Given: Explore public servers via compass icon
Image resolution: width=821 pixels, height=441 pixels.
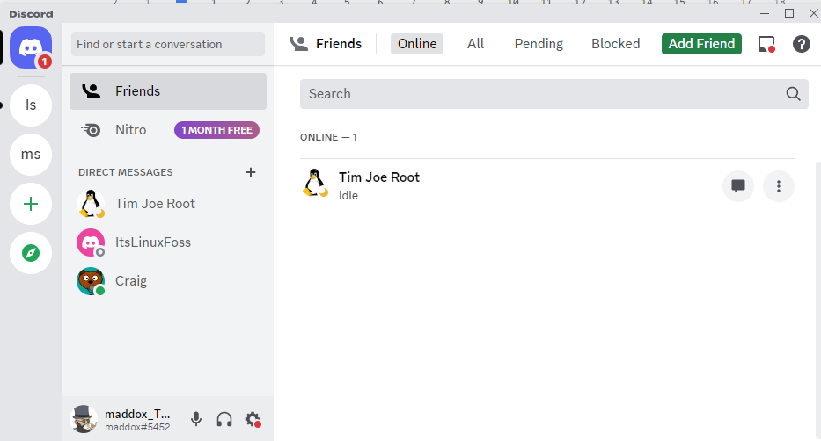Looking at the screenshot, I should [31, 253].
